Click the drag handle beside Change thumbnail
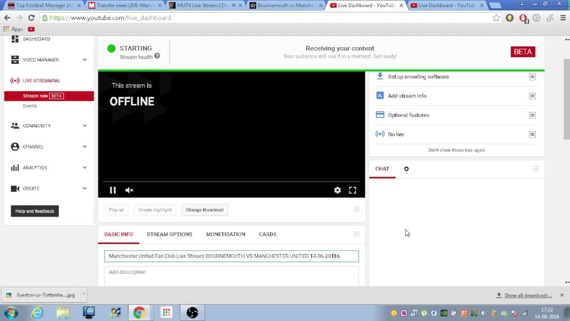Image resolution: width=570 pixels, height=321 pixels. (356, 209)
